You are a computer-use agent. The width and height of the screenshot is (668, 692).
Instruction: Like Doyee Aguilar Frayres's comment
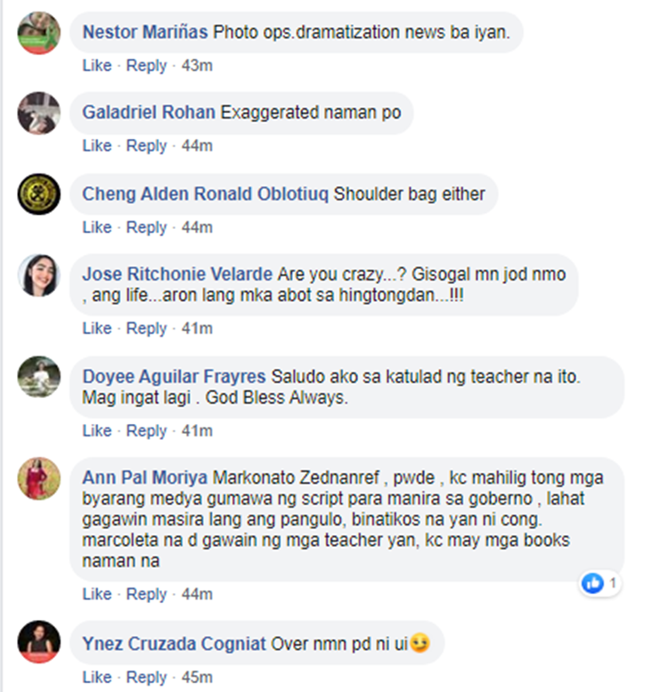97,431
